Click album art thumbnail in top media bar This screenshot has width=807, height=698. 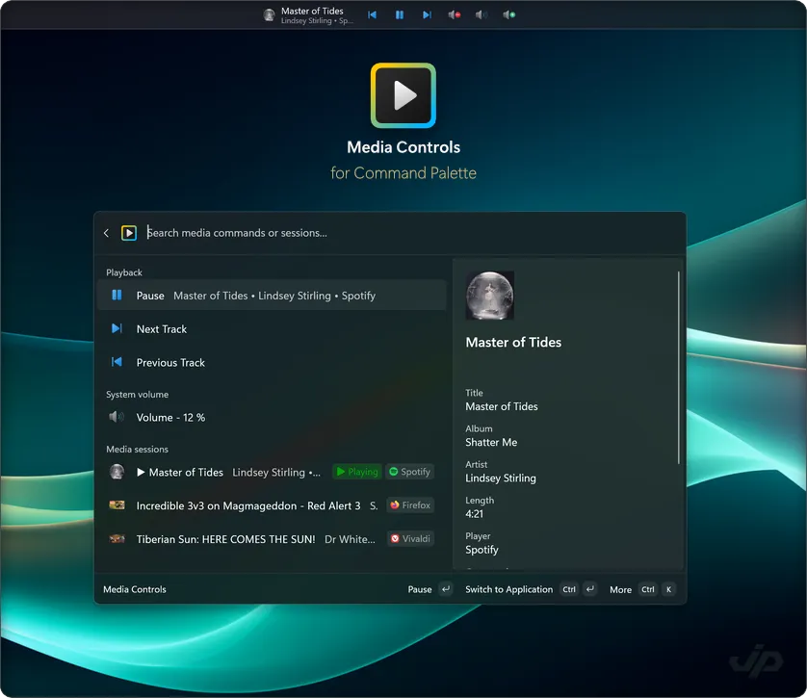[x=270, y=14]
